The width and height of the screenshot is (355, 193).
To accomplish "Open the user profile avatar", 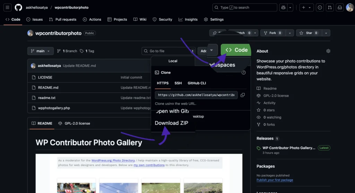I will [349, 7].
